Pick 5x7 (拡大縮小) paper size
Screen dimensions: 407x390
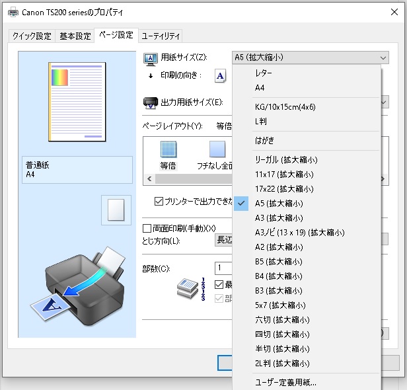point(307,305)
